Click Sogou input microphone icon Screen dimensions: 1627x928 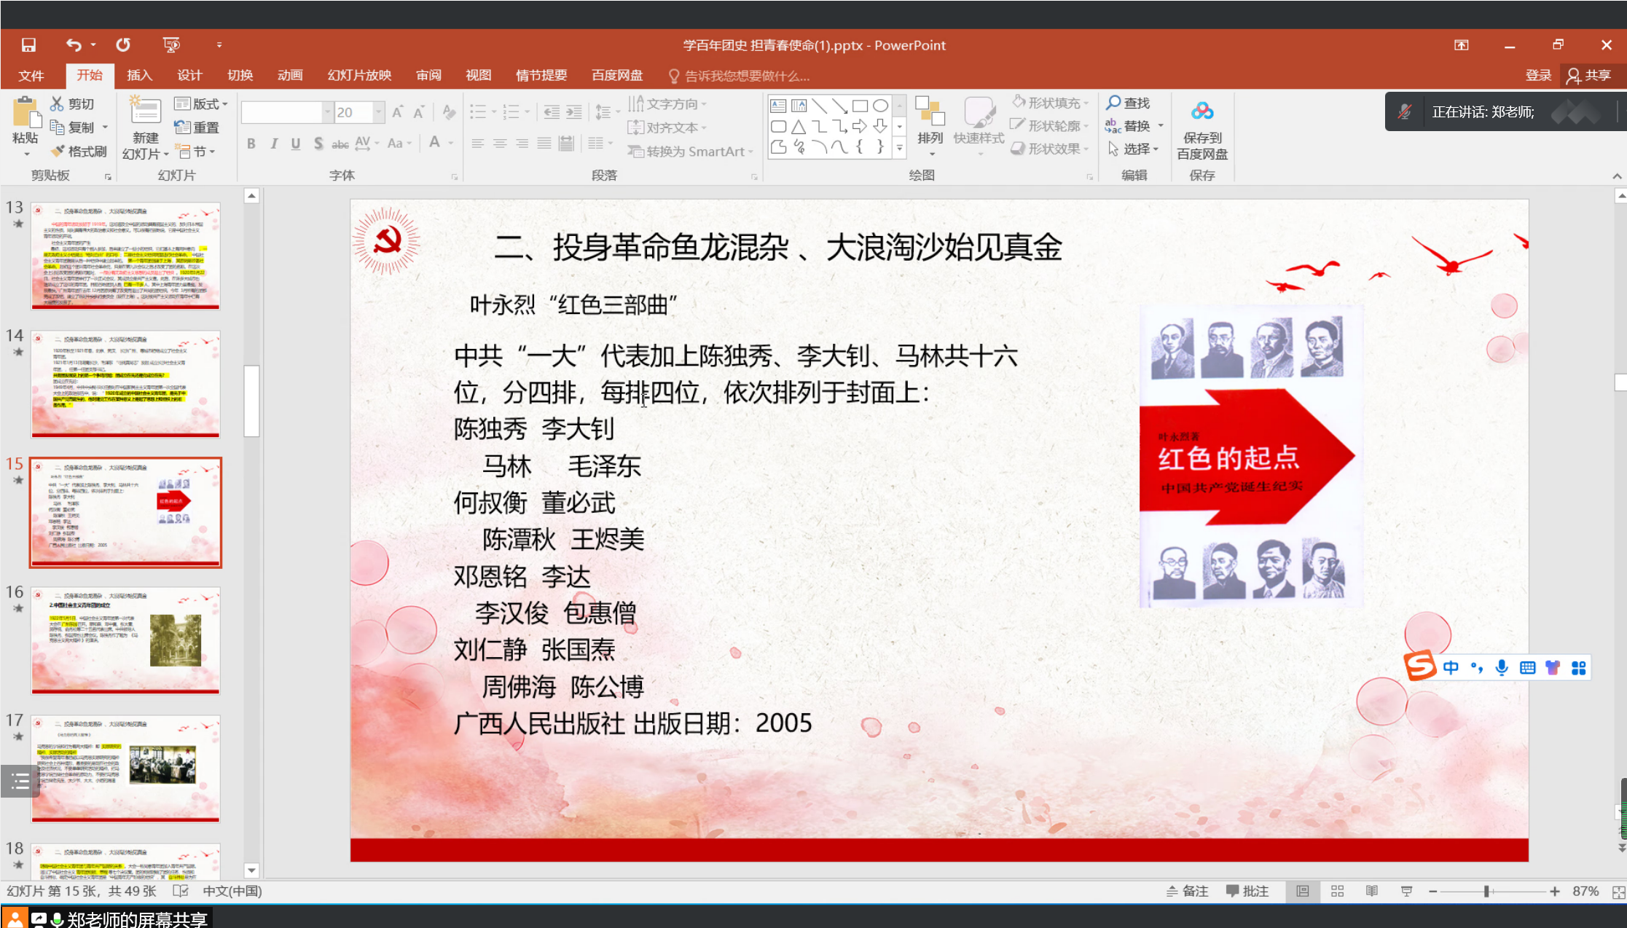point(1502,667)
